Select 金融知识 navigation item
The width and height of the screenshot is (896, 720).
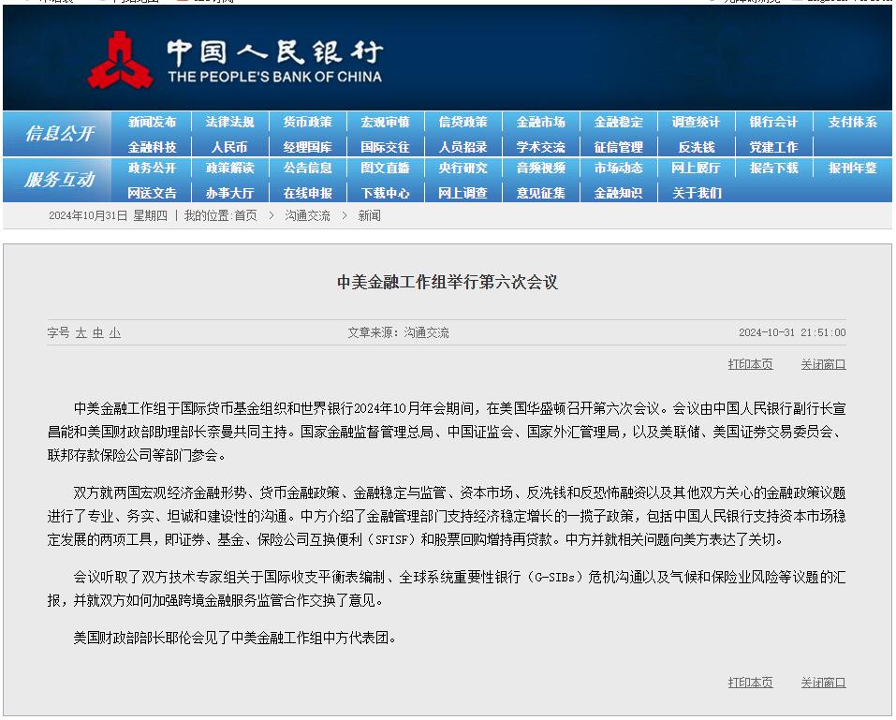[x=618, y=193]
